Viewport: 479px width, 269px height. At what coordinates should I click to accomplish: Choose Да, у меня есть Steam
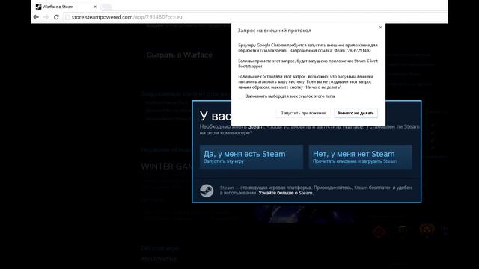[251, 157]
